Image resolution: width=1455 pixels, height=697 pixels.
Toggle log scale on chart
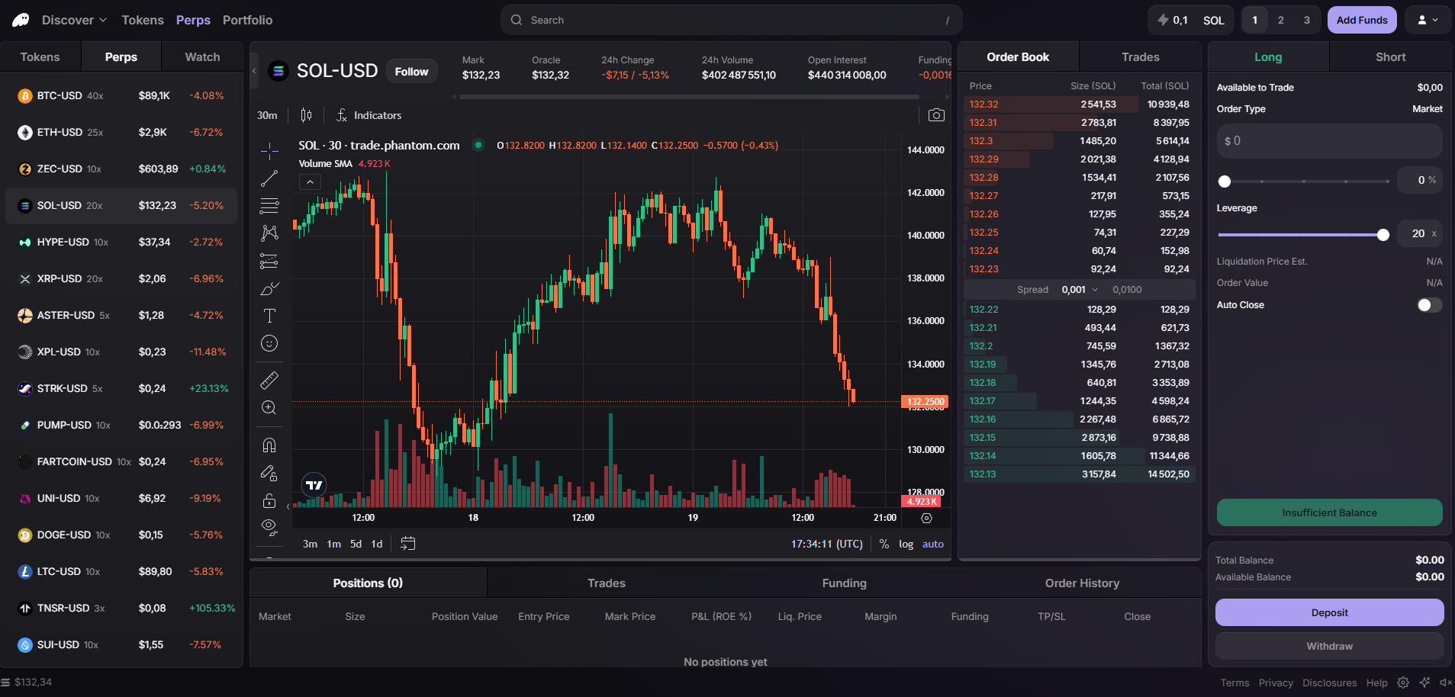click(x=906, y=544)
